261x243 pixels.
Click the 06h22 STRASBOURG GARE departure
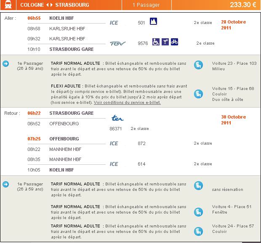61,113
